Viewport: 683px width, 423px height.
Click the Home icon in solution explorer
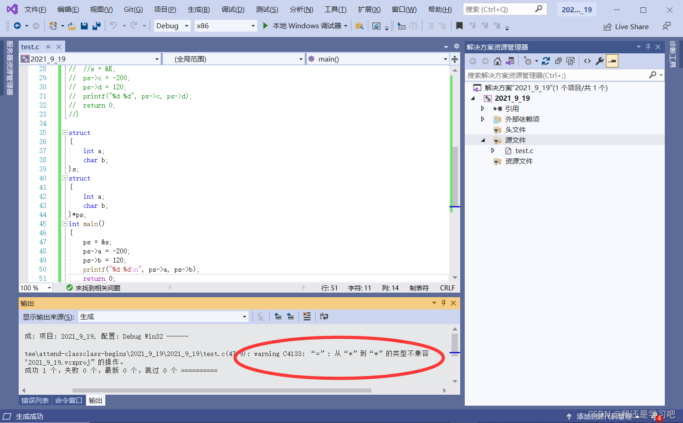point(498,61)
